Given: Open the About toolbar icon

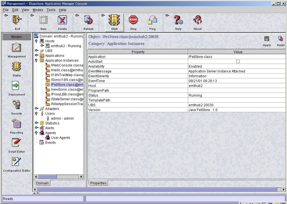Looking at the screenshot, I should pos(198,20).
